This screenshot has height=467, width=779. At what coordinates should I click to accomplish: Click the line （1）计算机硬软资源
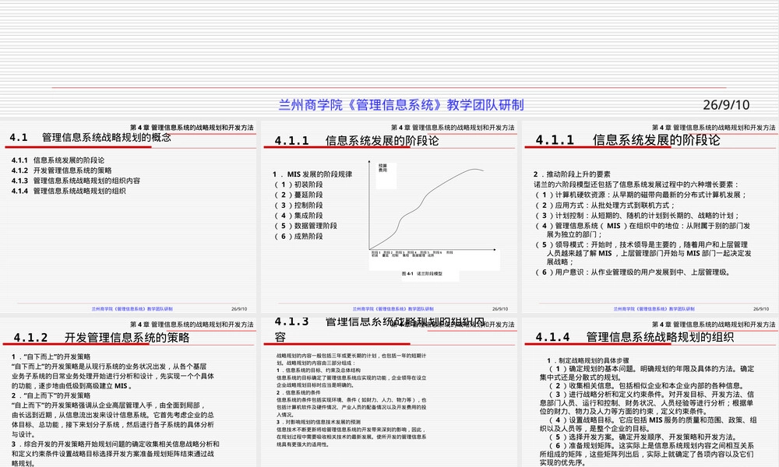(x=641, y=195)
